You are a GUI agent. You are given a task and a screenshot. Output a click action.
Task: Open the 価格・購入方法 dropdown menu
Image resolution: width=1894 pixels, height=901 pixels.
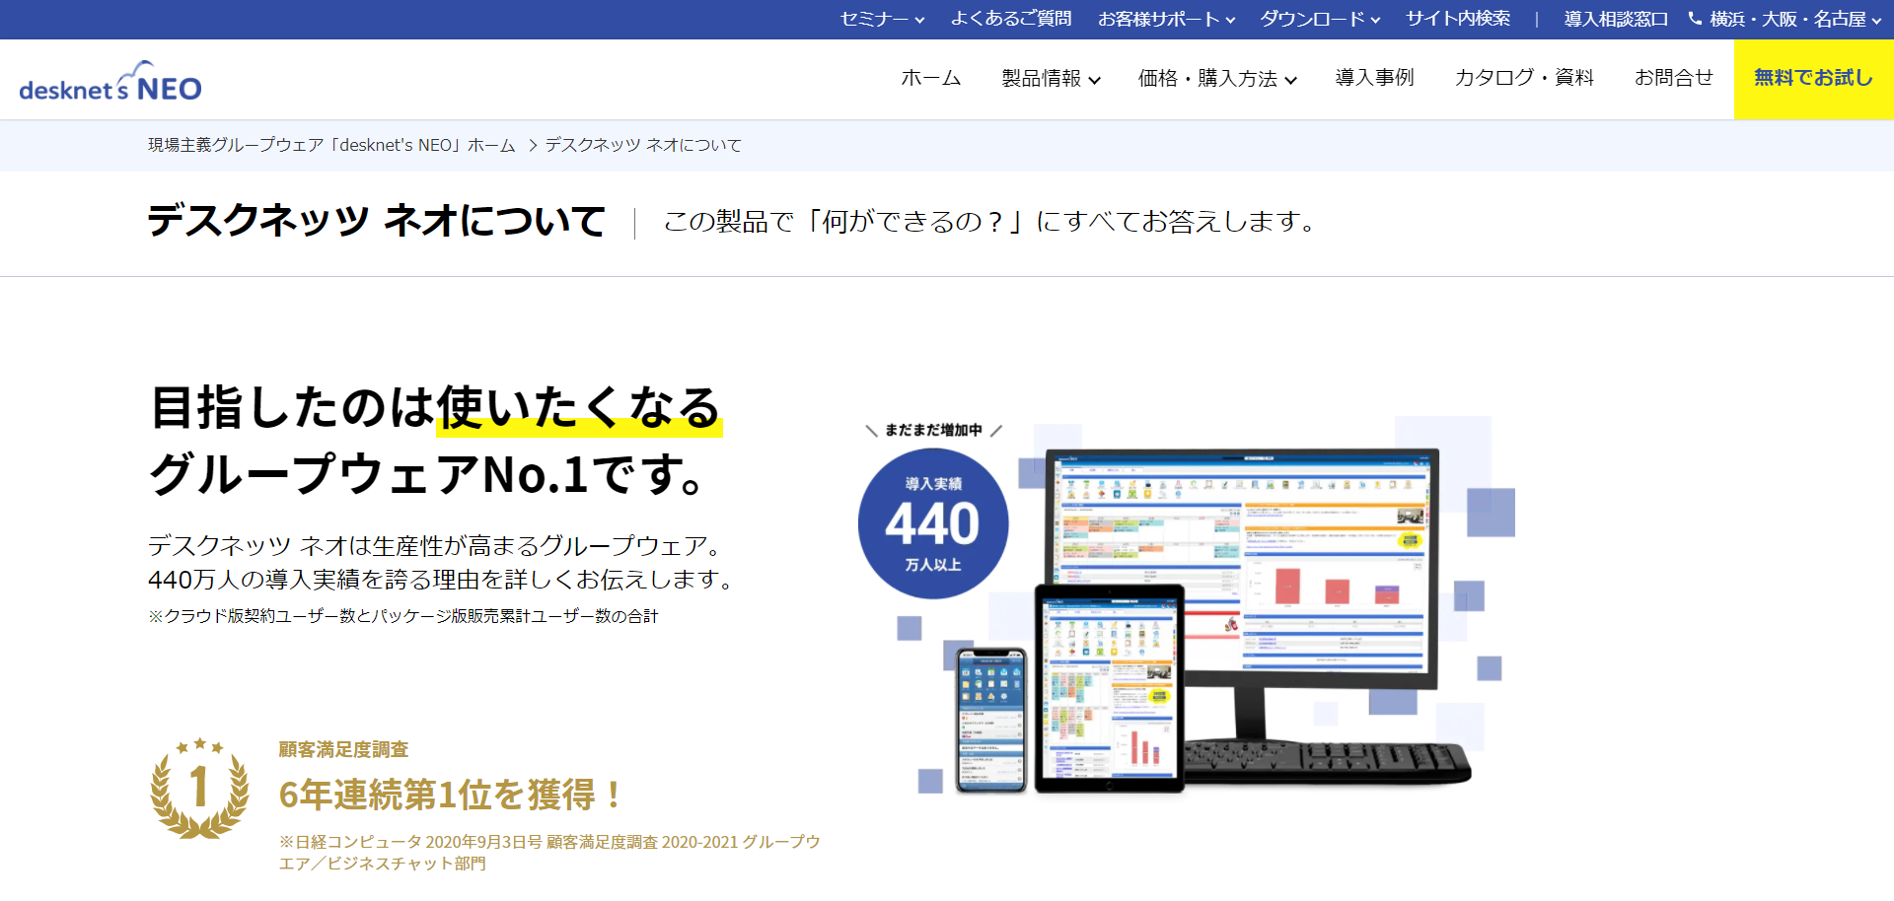click(1217, 78)
